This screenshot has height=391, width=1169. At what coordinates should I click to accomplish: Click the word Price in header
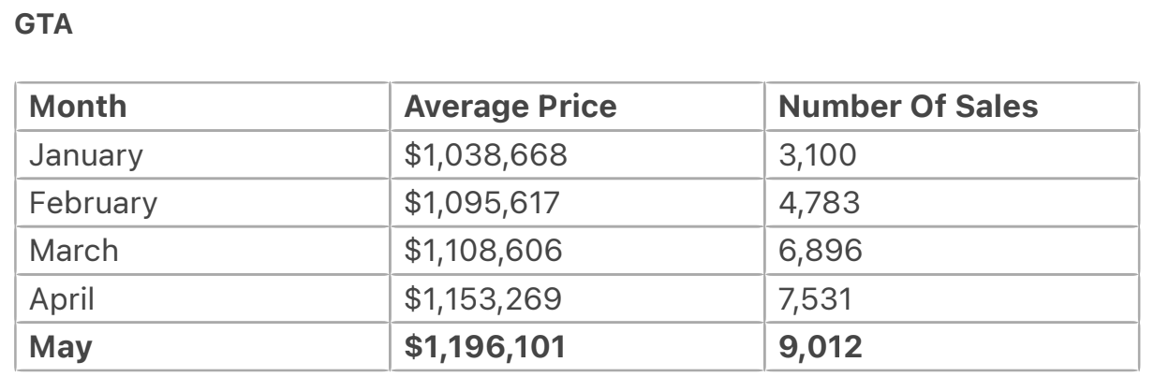579,107
